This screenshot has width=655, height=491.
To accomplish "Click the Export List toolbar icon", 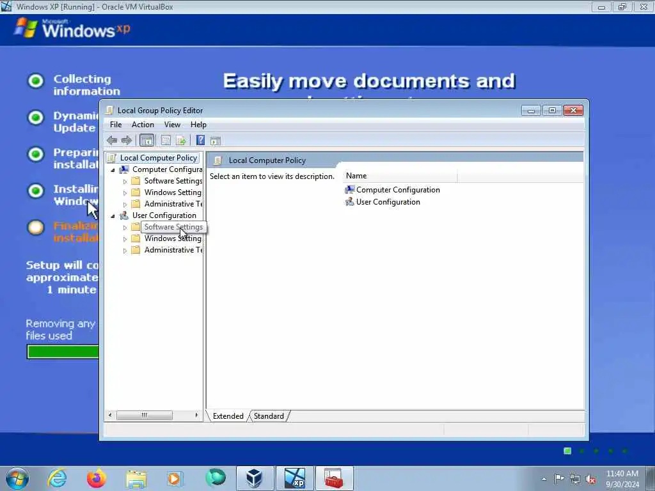I will (x=181, y=141).
